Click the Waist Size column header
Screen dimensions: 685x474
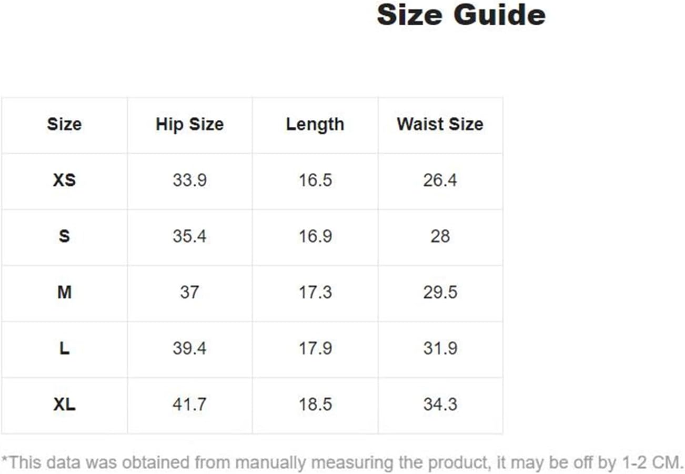click(440, 124)
